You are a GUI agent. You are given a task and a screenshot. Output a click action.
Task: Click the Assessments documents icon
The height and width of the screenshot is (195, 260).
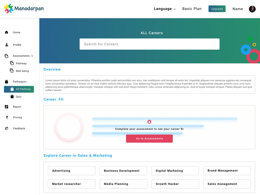[x=6, y=56]
